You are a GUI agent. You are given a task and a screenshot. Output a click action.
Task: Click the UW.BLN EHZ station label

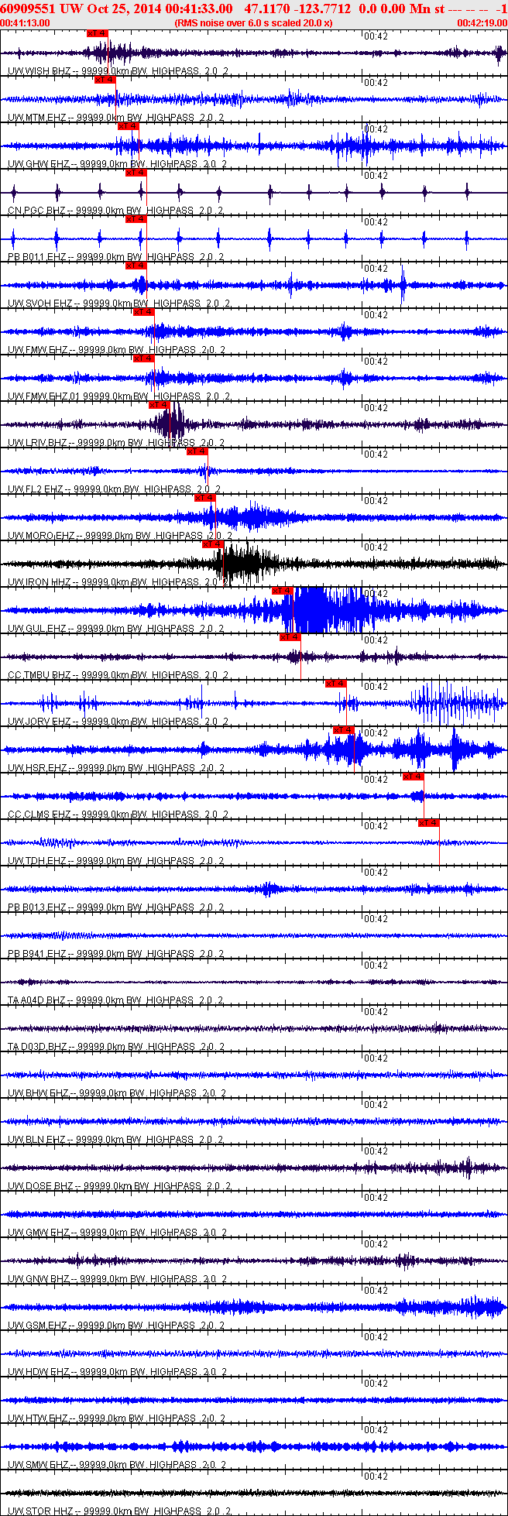116,1140
